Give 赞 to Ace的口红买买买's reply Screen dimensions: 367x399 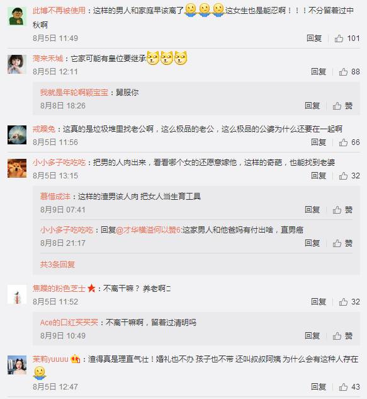point(342,335)
